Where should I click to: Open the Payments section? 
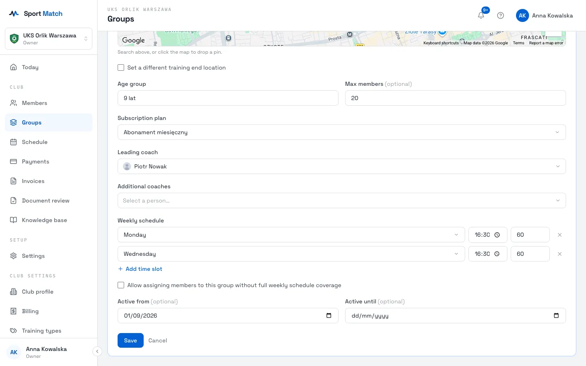tap(49, 161)
